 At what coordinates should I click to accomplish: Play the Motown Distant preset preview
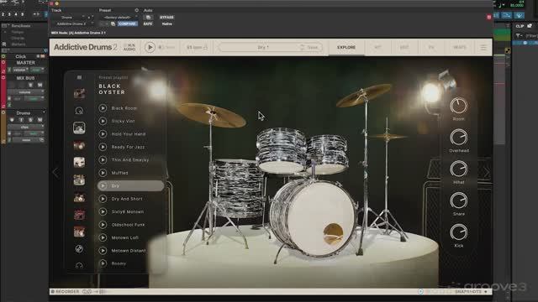pyautogui.click(x=103, y=251)
